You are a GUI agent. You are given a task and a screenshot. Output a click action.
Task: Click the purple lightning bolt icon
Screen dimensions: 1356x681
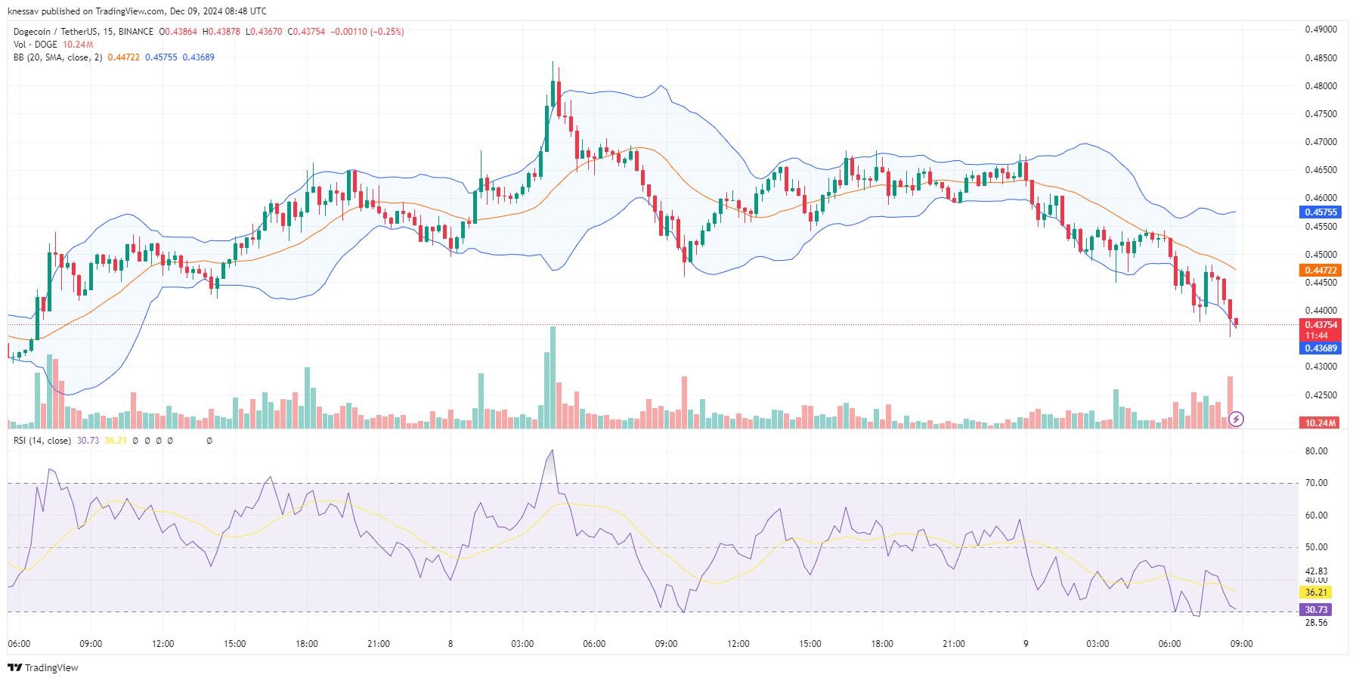click(x=1237, y=419)
